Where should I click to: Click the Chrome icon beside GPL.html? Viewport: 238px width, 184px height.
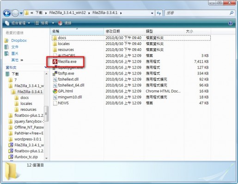[55, 91]
